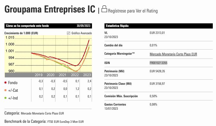Click the benchmark FTSE EUR EuroDep 3 Mon EUR text
Screen dimensions: 216x126
point(66,122)
